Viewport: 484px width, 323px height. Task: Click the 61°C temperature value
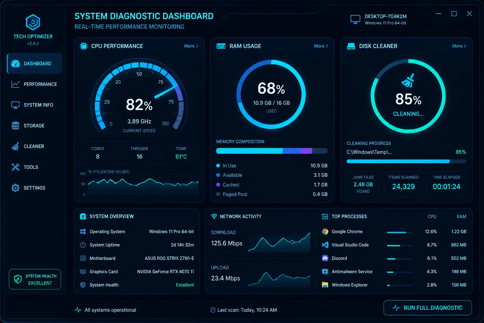tap(181, 156)
